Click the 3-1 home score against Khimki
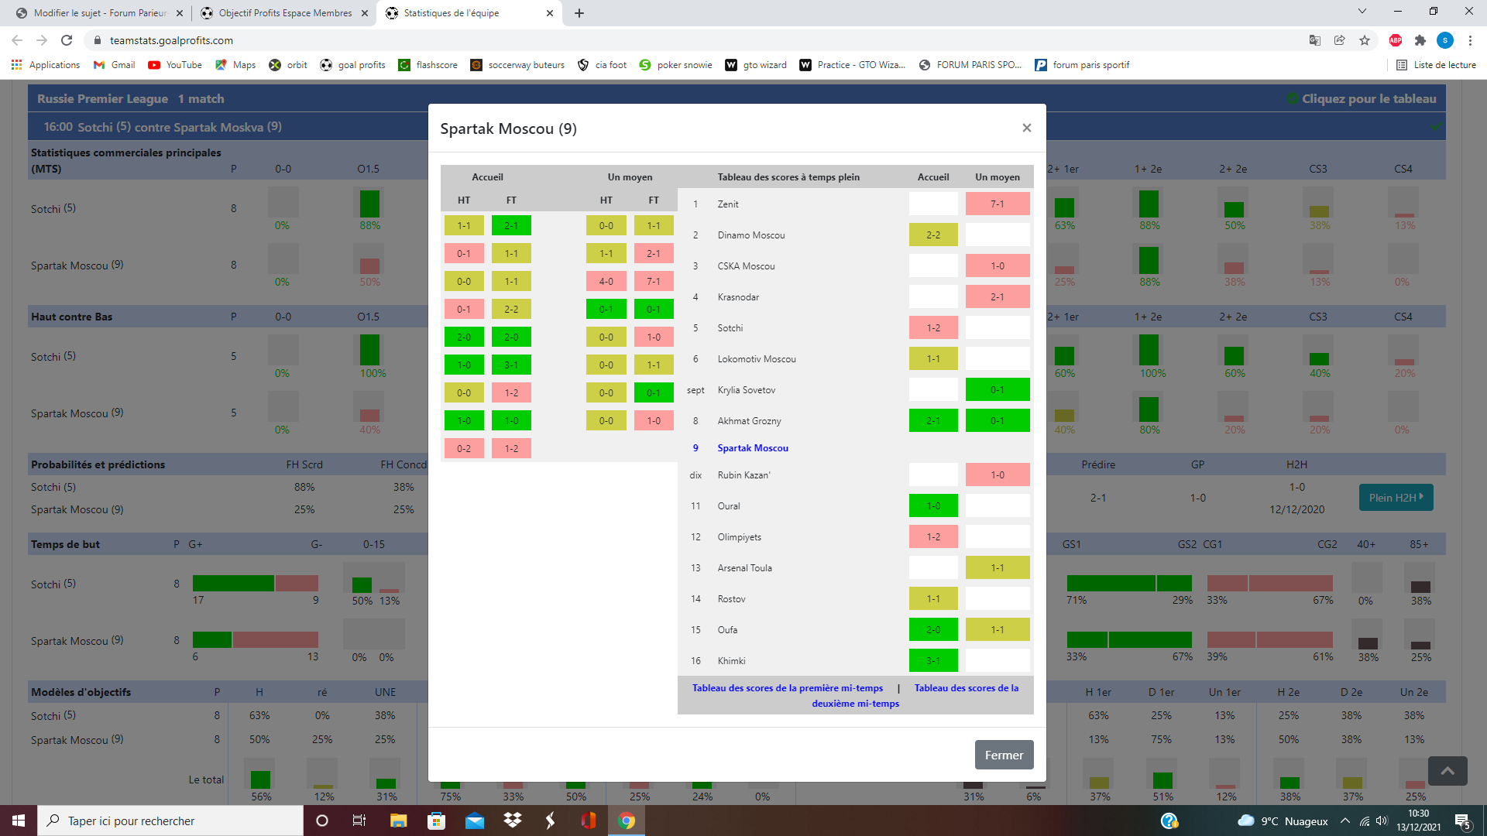 tap(933, 661)
